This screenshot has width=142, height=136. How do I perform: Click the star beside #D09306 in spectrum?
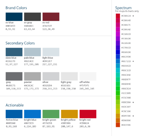coord(133,116)
